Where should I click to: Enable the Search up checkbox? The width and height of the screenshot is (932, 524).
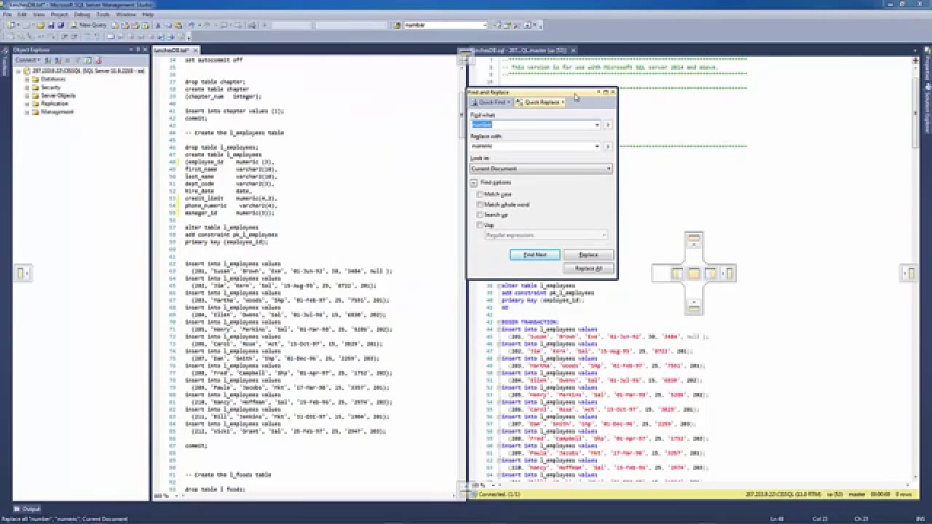(480, 215)
